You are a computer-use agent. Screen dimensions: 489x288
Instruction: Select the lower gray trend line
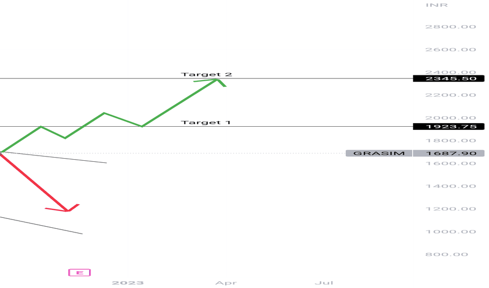(41, 225)
